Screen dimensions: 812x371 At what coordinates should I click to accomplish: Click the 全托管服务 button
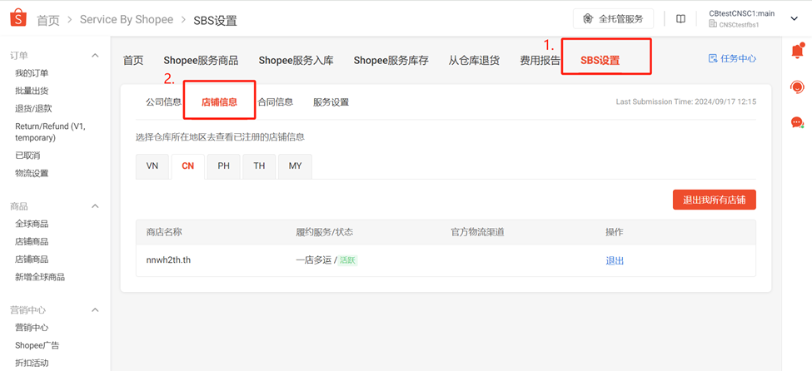coord(613,19)
